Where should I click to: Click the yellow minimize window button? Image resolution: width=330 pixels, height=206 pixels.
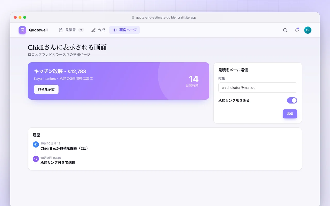[x=20, y=18]
